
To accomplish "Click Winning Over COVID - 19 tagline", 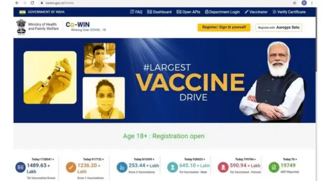I will point(88,30).
